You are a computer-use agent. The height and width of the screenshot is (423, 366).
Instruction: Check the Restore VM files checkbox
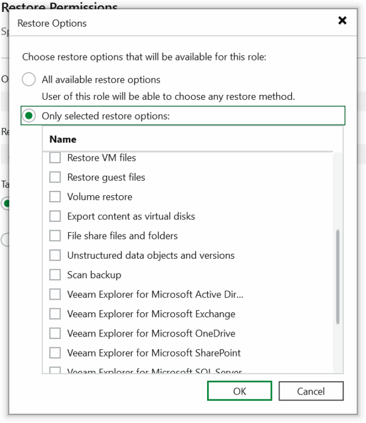click(x=55, y=158)
